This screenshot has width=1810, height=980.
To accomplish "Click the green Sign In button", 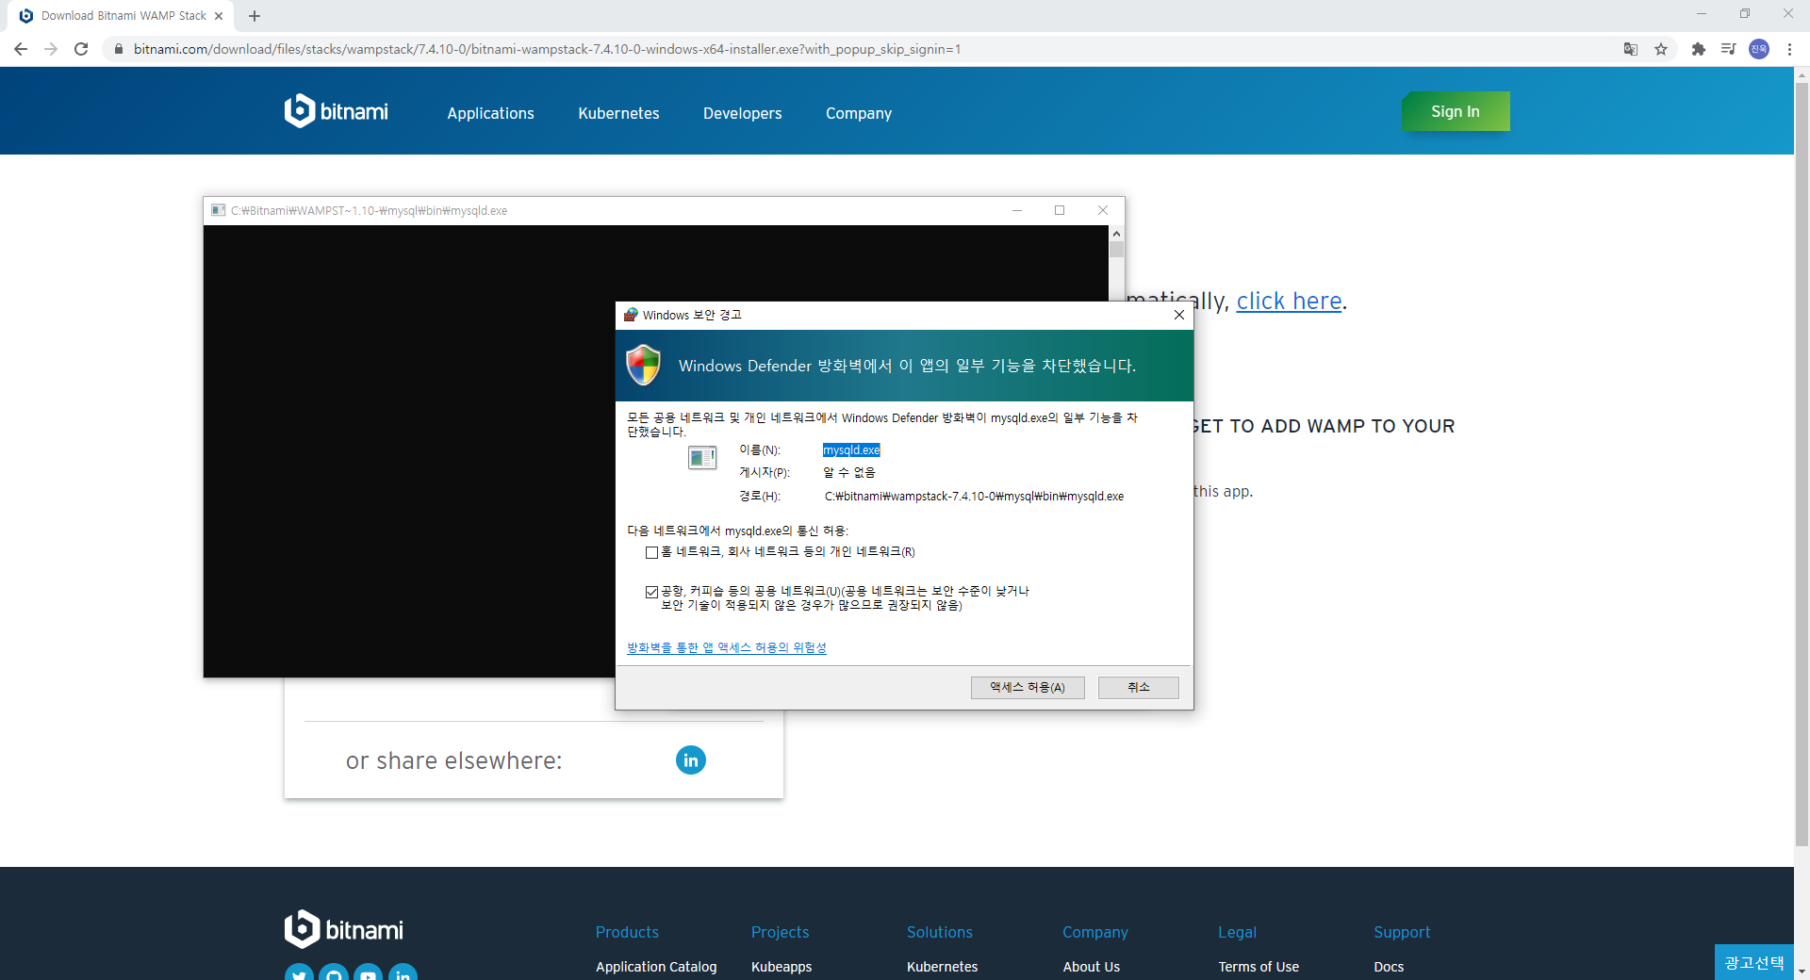I will click(x=1456, y=111).
